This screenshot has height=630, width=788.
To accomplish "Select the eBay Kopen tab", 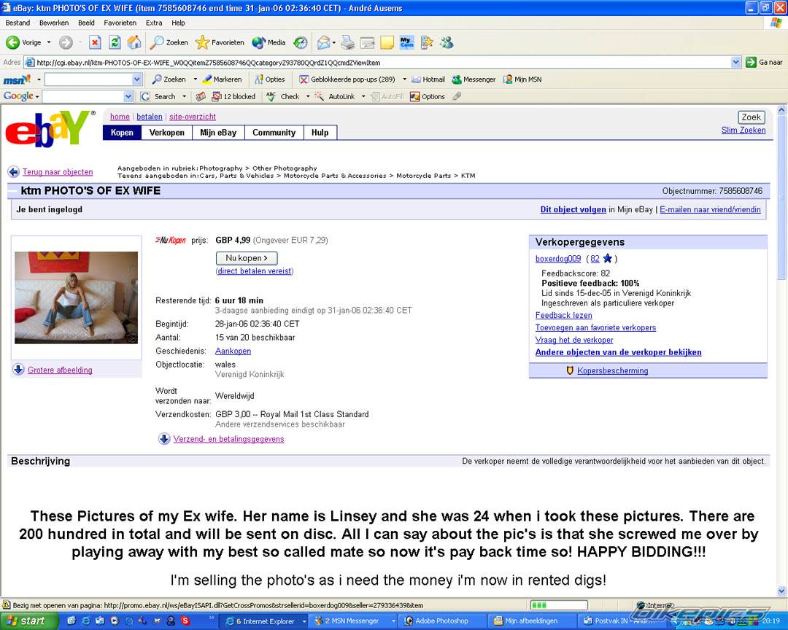I will click(122, 133).
